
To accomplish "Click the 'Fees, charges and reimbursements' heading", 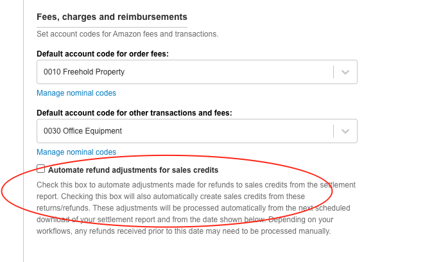I will [x=112, y=16].
